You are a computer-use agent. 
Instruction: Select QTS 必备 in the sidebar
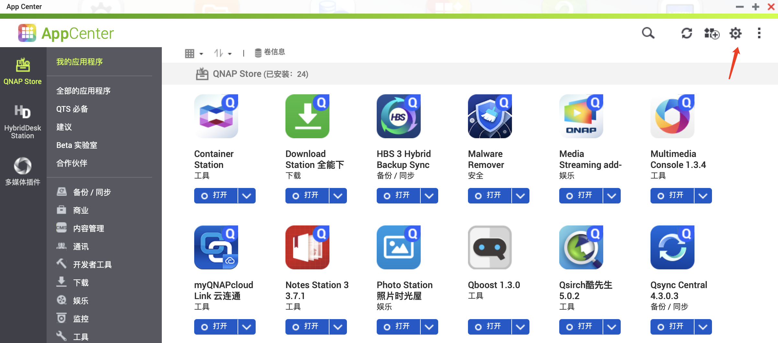pyautogui.click(x=72, y=109)
